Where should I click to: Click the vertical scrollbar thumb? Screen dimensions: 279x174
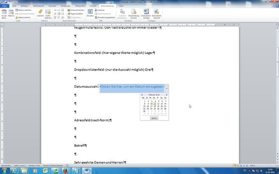pos(277,62)
